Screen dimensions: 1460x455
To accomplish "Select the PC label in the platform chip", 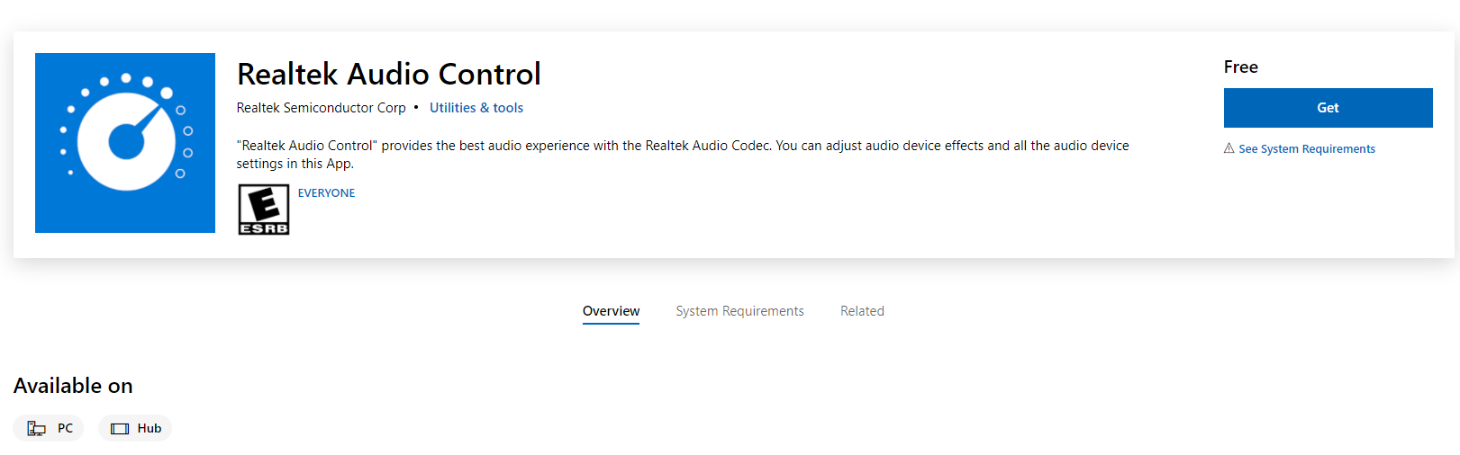I will 65,429.
